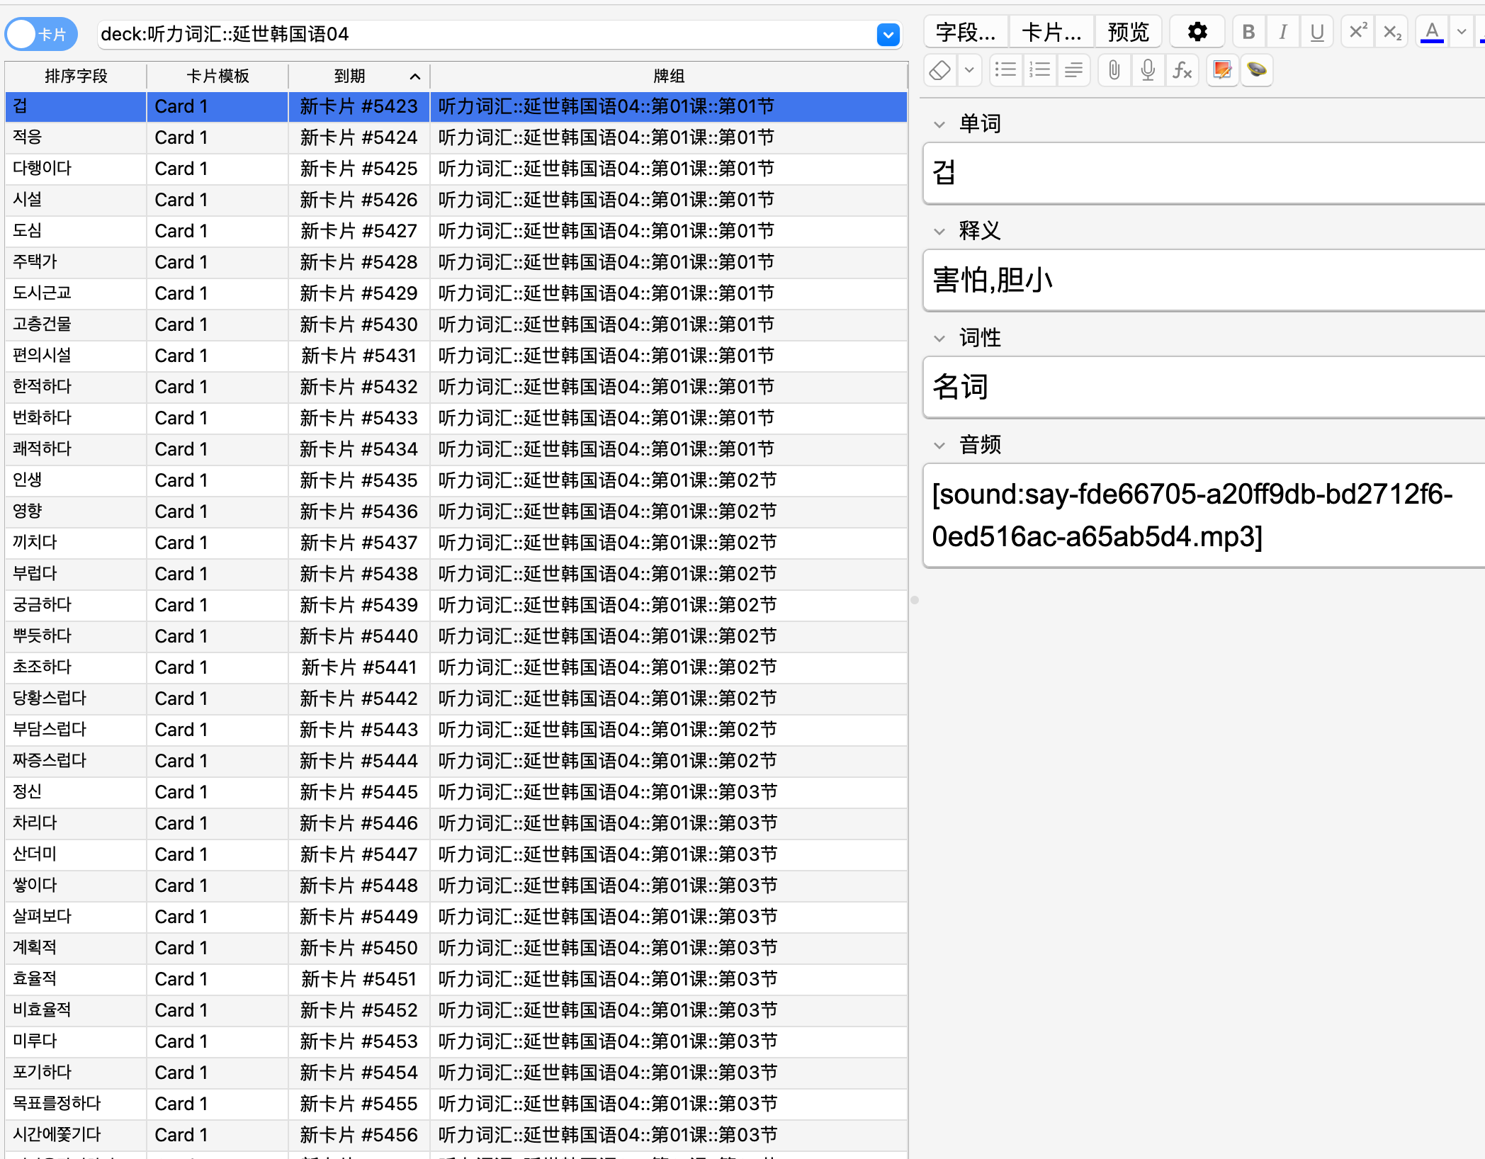Click the underline formatting icon

[1317, 32]
